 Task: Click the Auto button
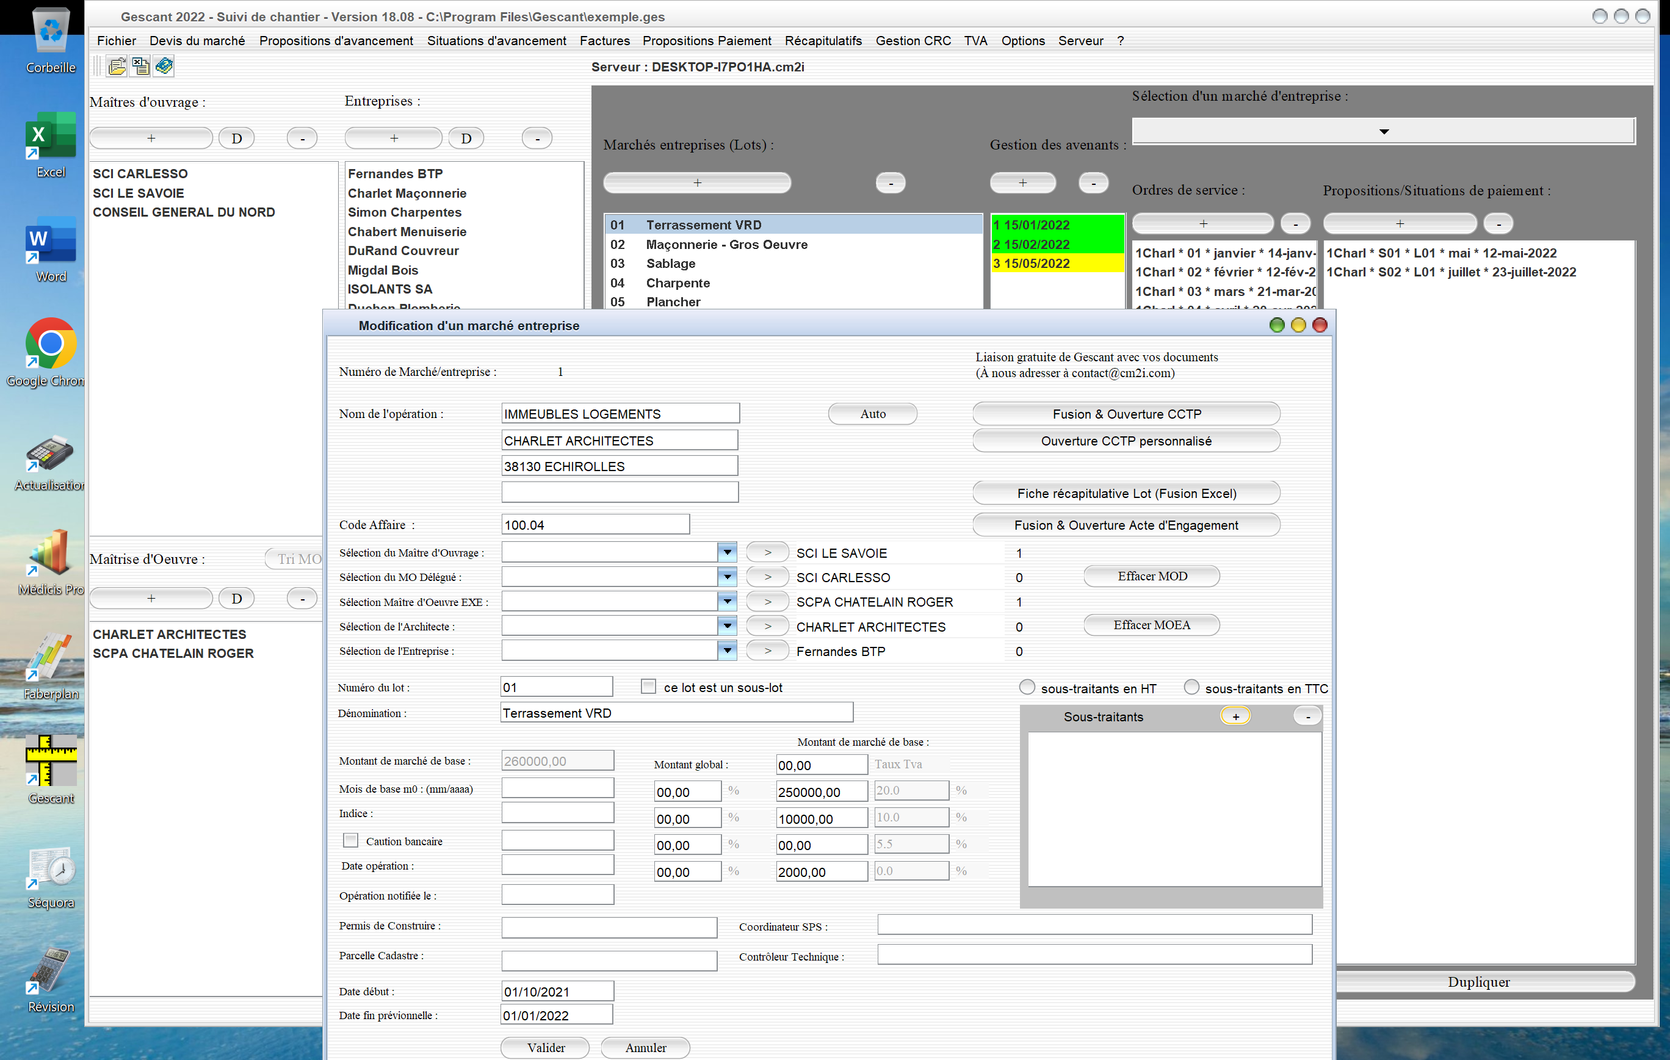[872, 414]
